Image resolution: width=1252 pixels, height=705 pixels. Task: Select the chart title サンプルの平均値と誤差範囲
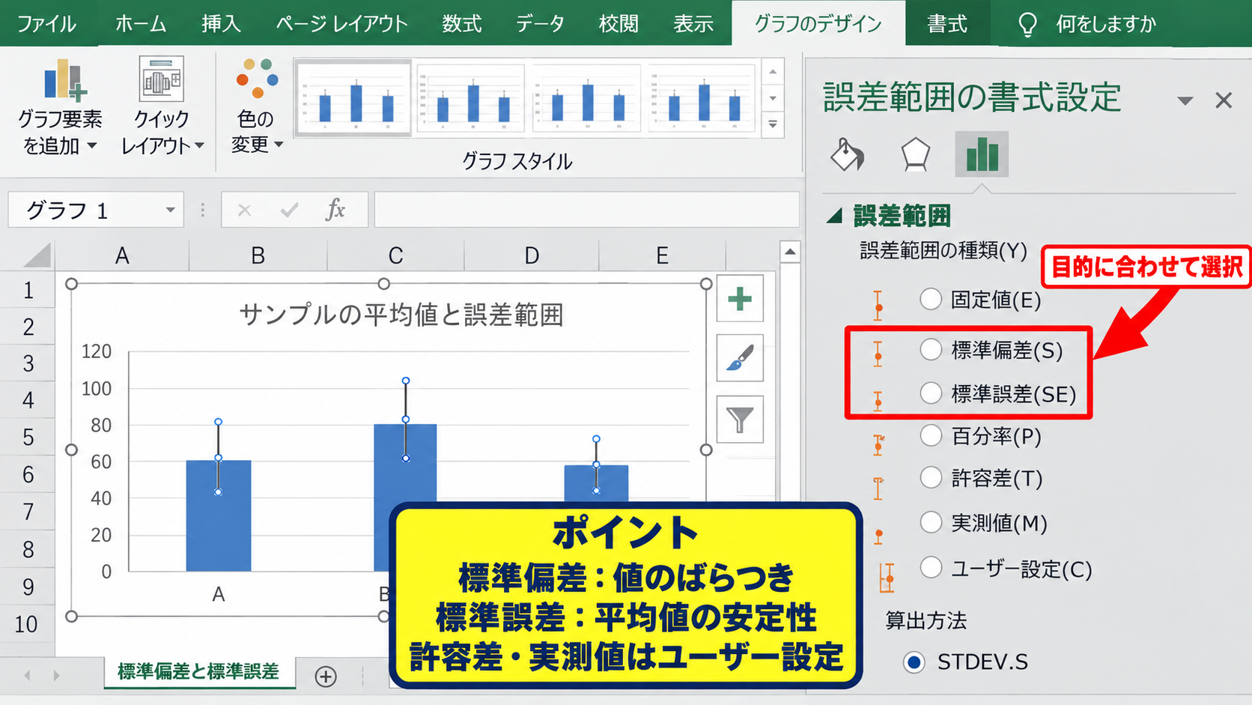click(x=401, y=315)
